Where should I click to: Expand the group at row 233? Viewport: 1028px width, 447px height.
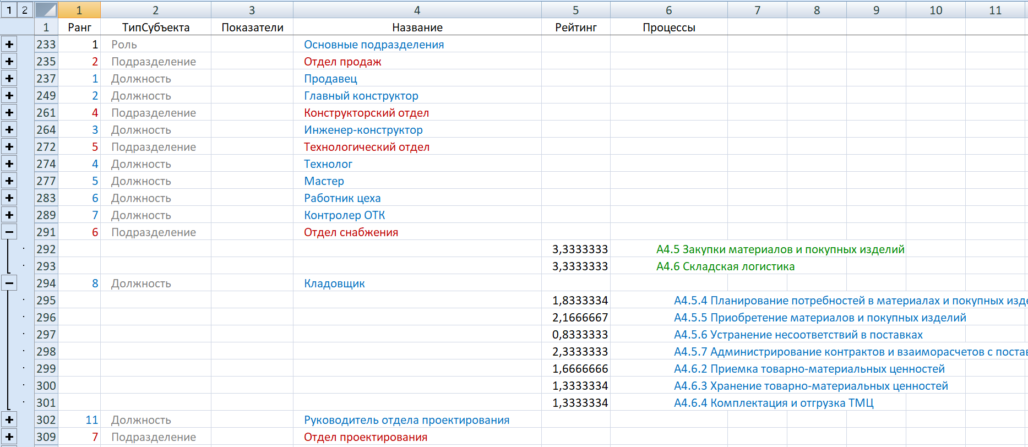[9, 45]
